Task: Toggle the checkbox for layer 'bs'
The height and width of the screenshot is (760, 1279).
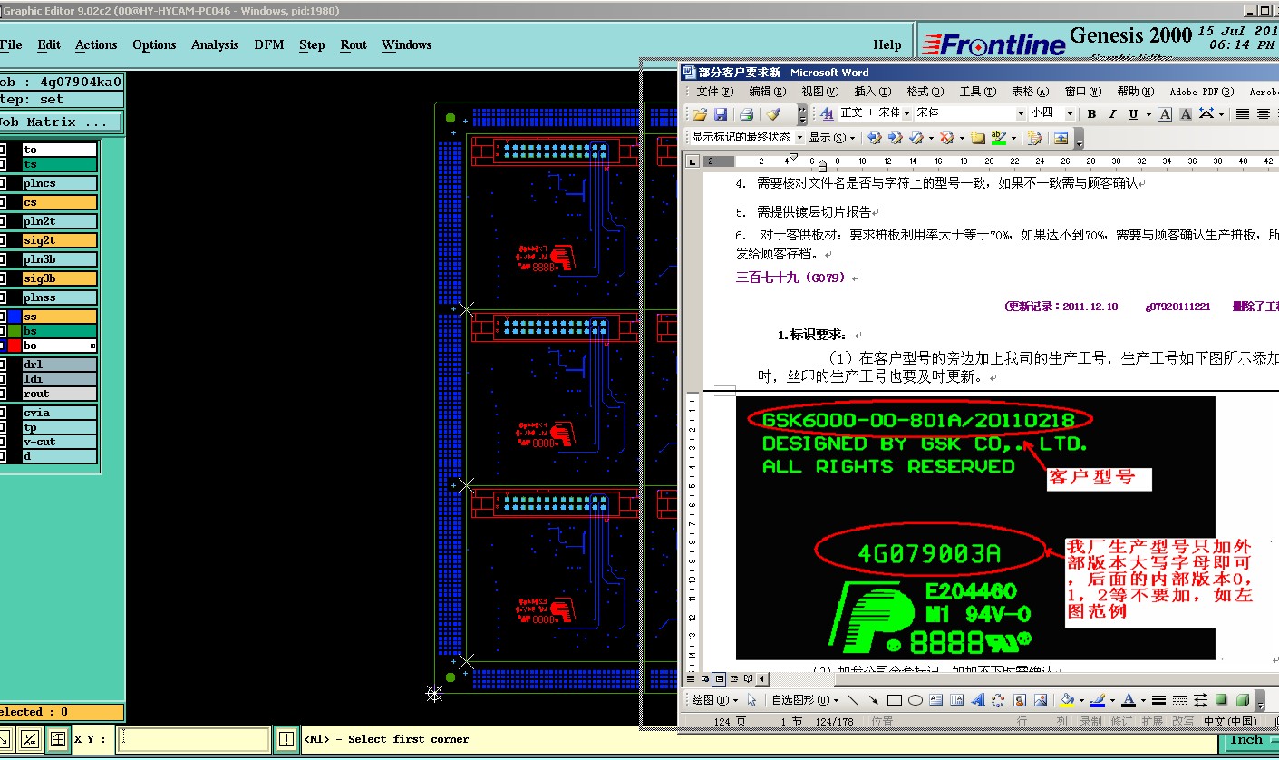Action: pyautogui.click(x=3, y=331)
